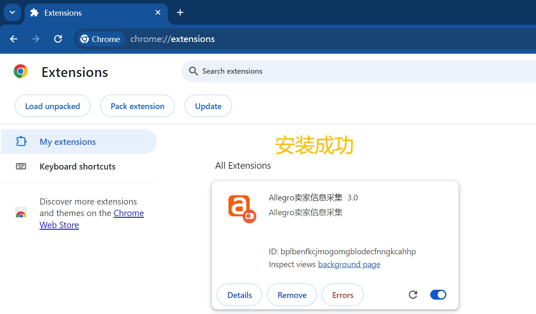
Task: Remove the Allegro extension
Action: pos(292,295)
